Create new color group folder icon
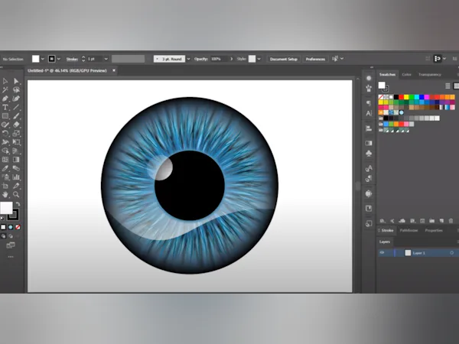The width and height of the screenshot is (459, 344). click(431, 221)
